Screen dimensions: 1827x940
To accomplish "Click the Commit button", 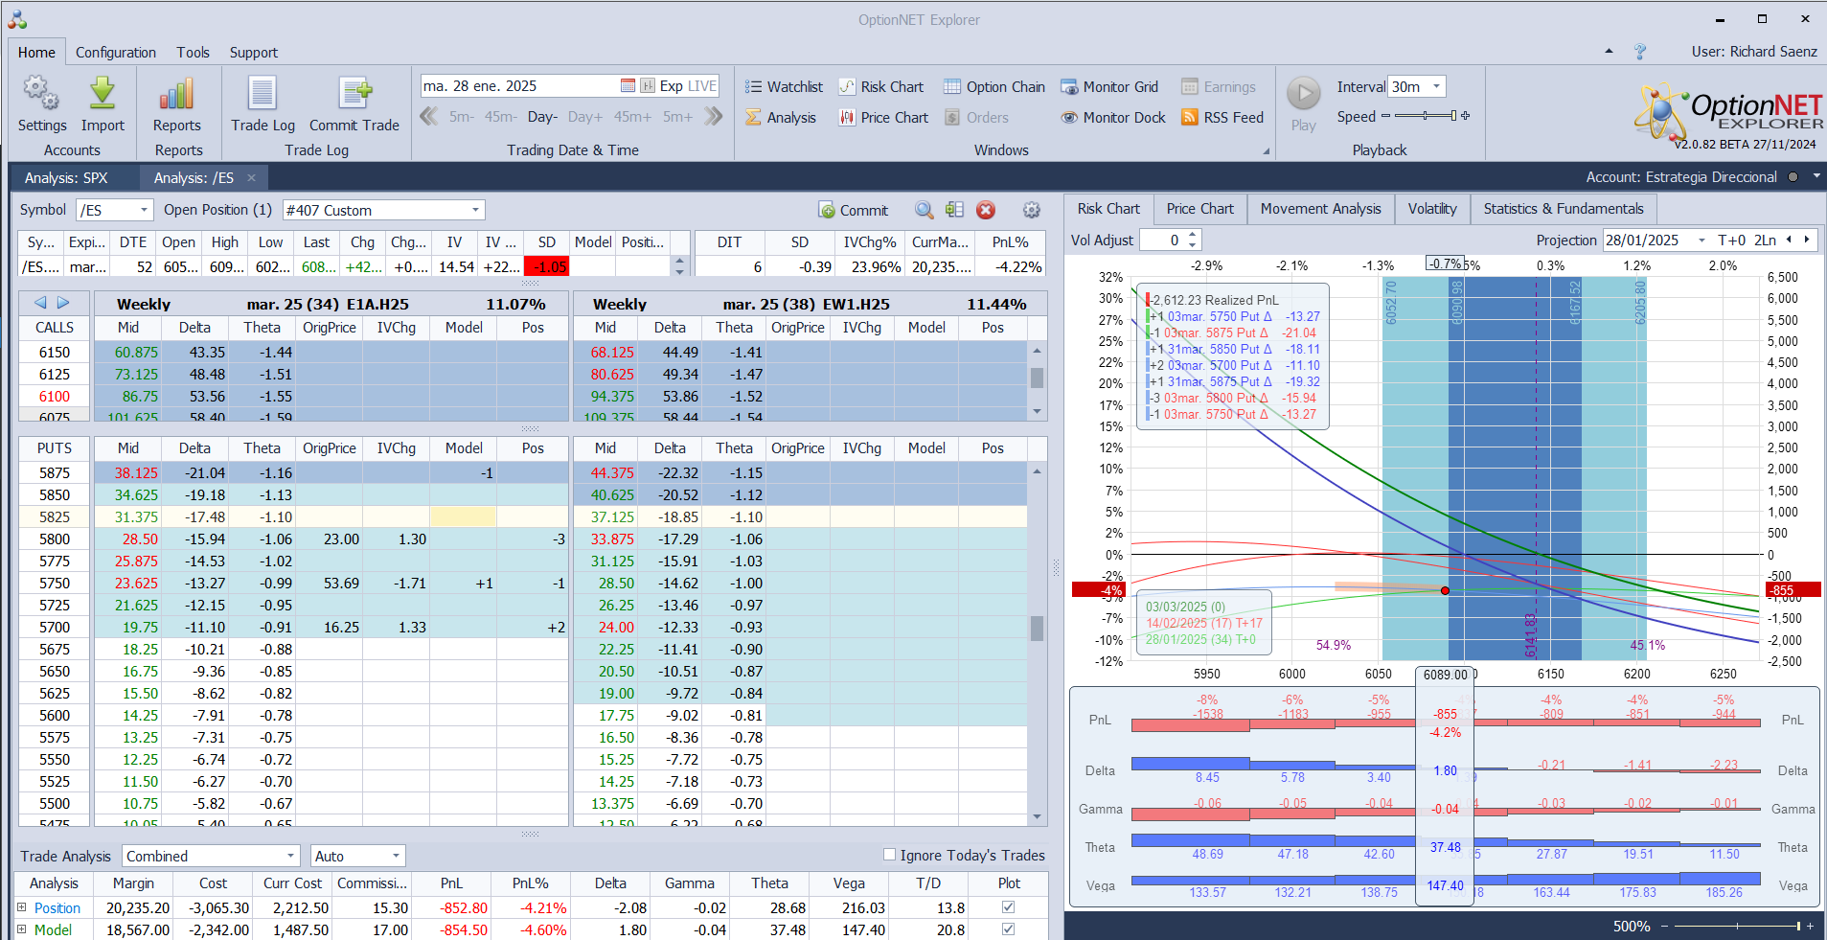I will (x=853, y=210).
